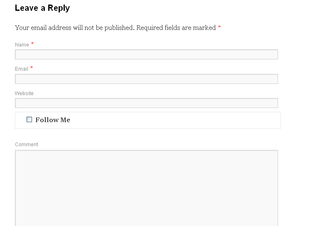
Task: Click the word "Required" in the notice
Action: tap(150, 28)
